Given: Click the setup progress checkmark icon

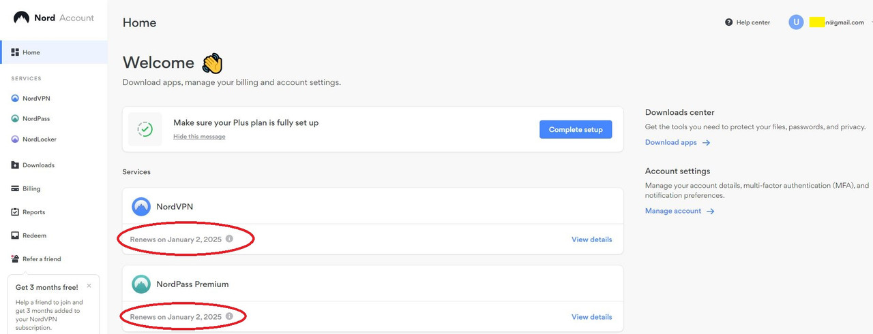Looking at the screenshot, I should tap(145, 129).
